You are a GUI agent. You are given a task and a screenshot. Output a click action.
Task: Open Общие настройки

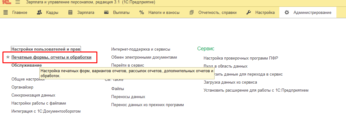point(28,79)
